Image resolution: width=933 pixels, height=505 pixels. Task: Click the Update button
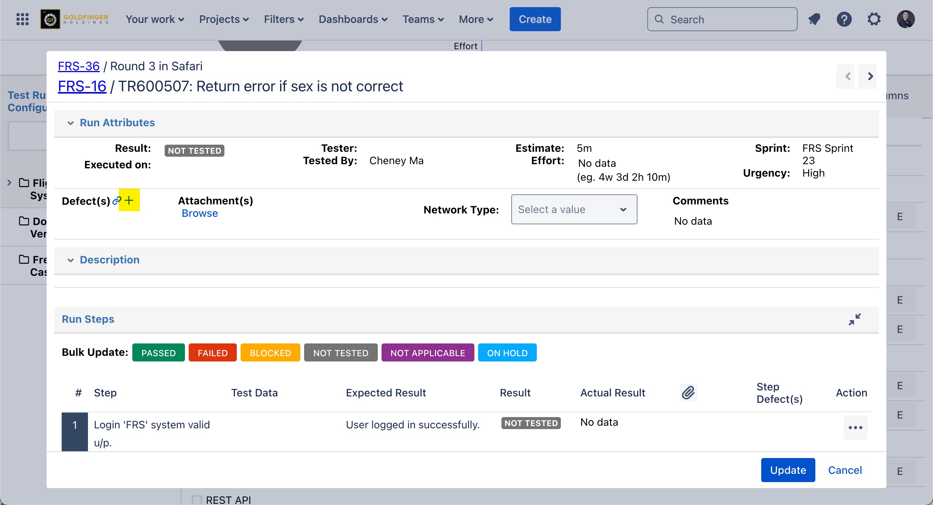tap(788, 470)
